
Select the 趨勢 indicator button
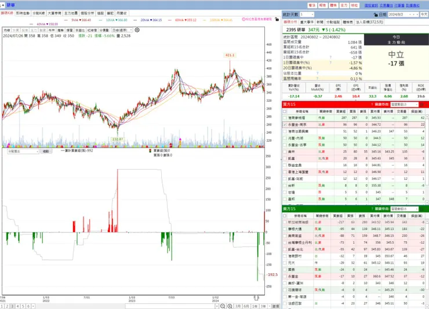(x=60, y=30)
